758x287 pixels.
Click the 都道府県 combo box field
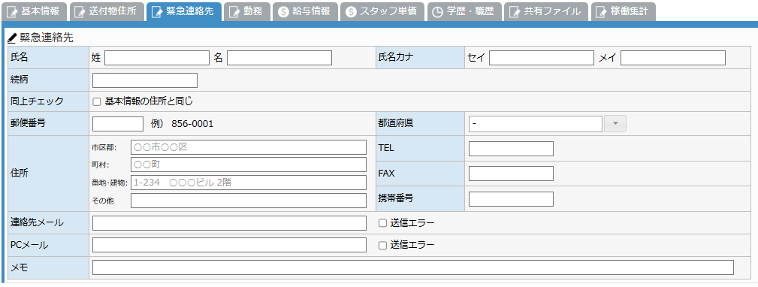click(x=536, y=124)
